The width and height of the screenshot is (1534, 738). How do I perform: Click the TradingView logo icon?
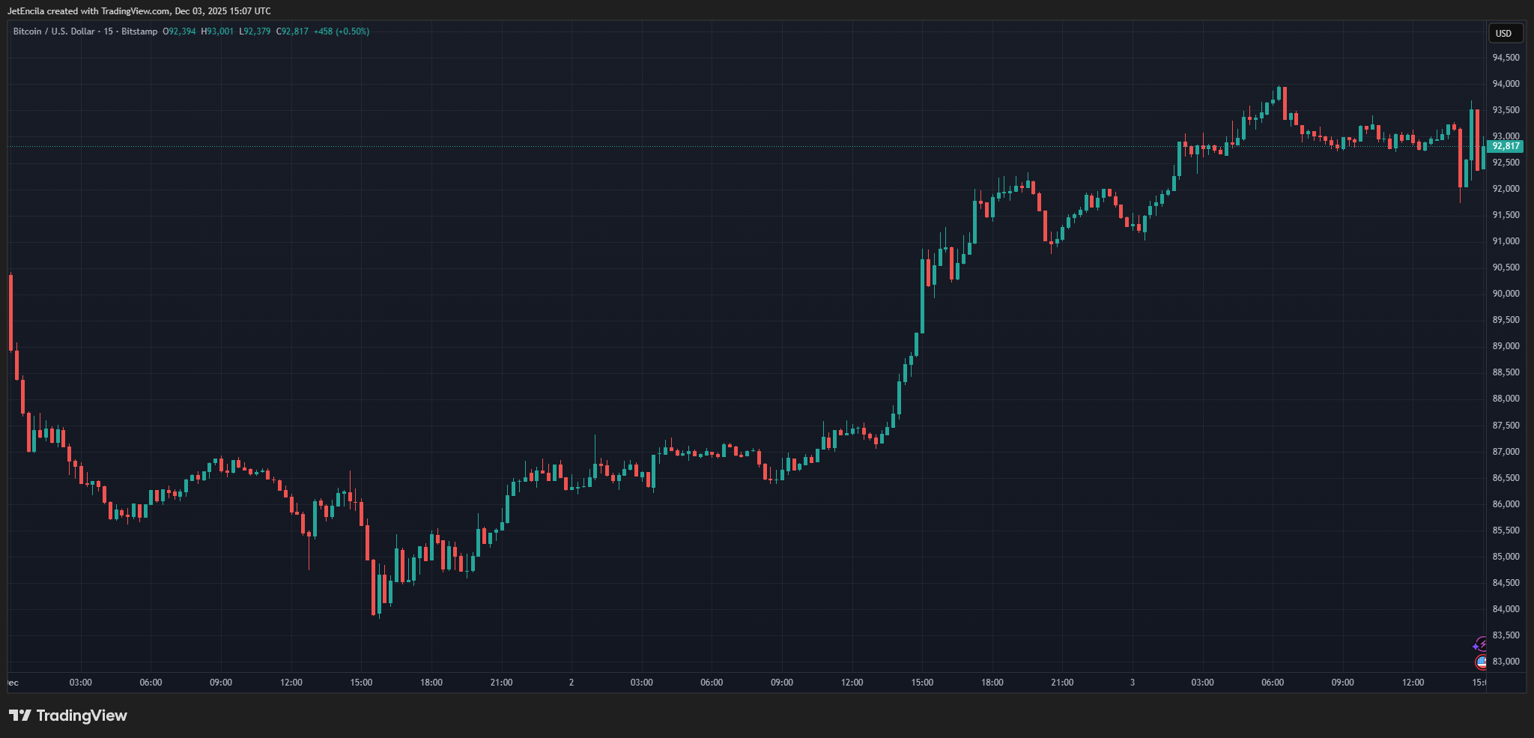point(20,716)
